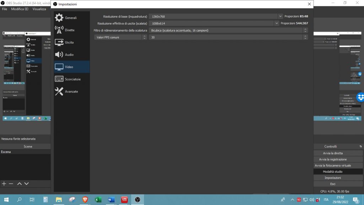
Task: Open the Risoluzione effettiva di uscita dropdown
Action: pyautogui.click(x=277, y=23)
